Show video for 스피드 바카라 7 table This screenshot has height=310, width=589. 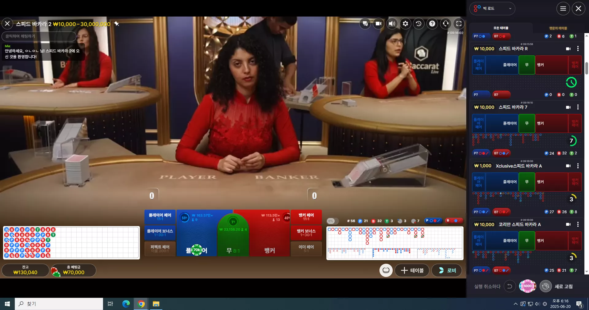pos(568,107)
